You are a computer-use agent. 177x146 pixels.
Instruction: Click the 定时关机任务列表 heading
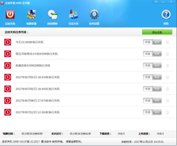[x=17, y=32]
